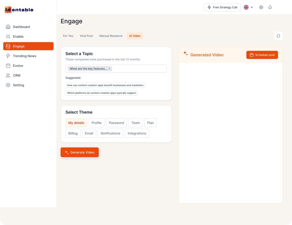
Task: Switch theme selection to Password
Action: (x=116, y=122)
